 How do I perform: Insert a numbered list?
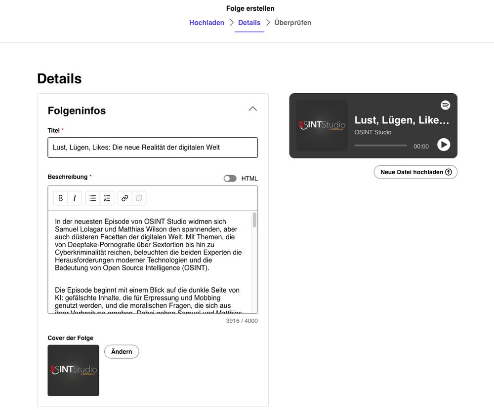pos(107,198)
